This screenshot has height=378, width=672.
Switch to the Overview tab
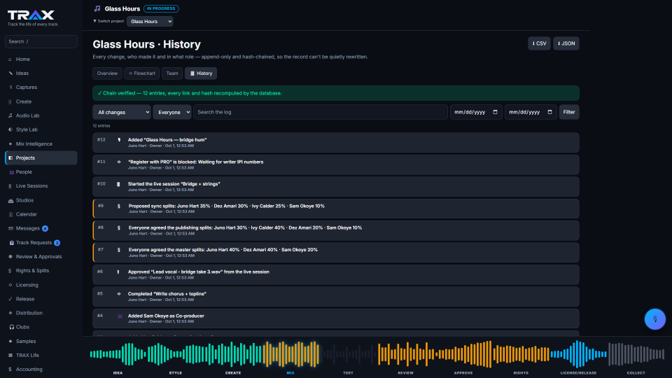click(x=107, y=73)
